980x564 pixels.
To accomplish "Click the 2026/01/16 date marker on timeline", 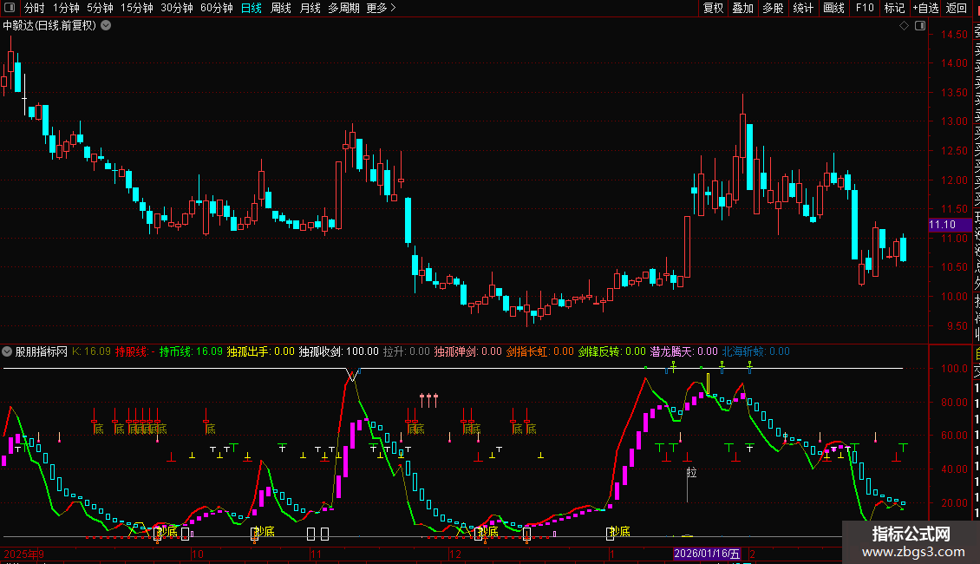I will point(708,554).
